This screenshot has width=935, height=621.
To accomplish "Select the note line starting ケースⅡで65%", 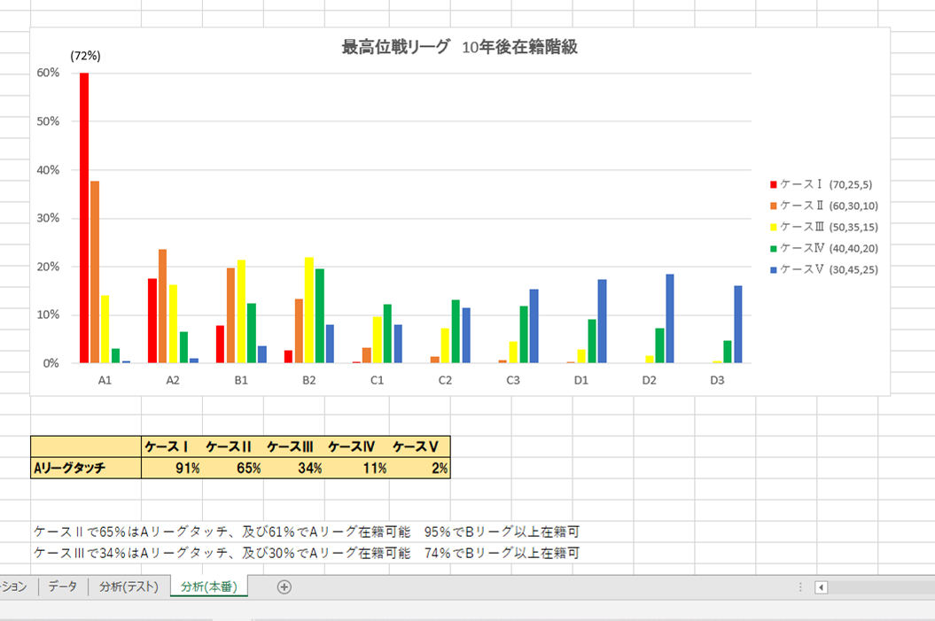I will 307,532.
